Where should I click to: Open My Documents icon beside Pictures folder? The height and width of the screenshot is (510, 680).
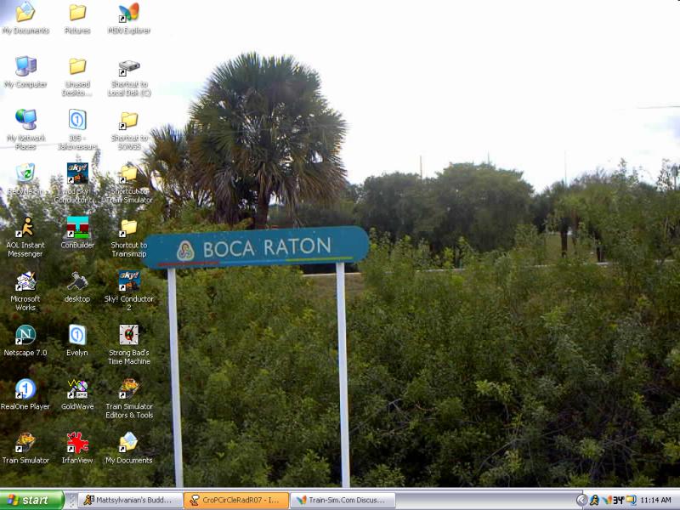point(25,18)
